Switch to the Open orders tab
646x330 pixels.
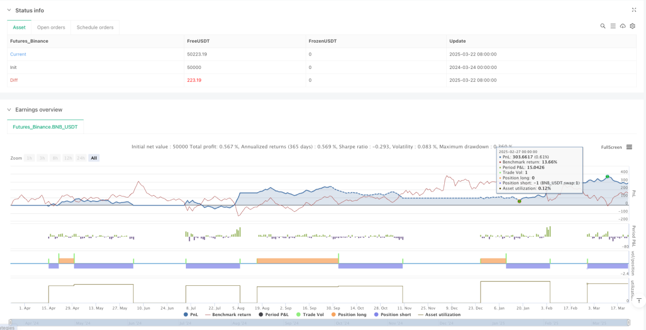(51, 27)
